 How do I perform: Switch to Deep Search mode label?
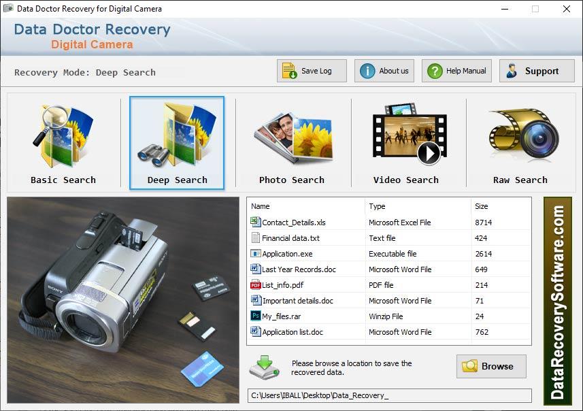[178, 180]
